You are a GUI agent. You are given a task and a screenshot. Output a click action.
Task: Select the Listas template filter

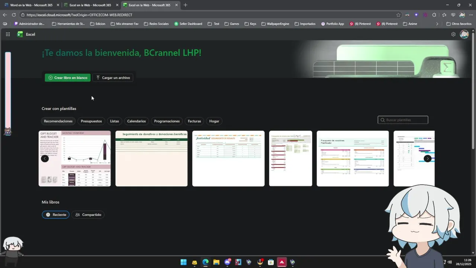(x=115, y=121)
